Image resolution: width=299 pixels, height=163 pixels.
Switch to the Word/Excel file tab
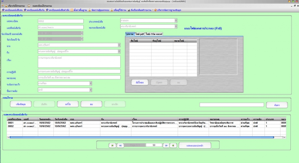(154, 34)
